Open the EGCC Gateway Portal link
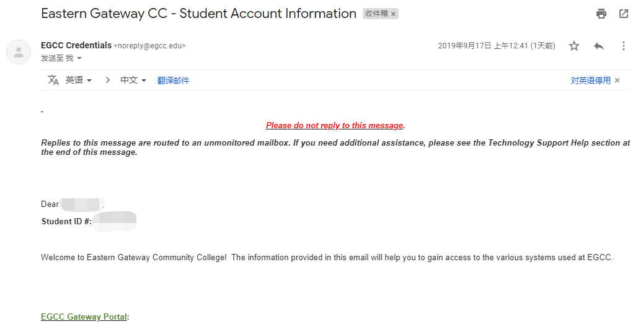Image resolution: width=638 pixels, height=324 pixels. [x=84, y=317]
